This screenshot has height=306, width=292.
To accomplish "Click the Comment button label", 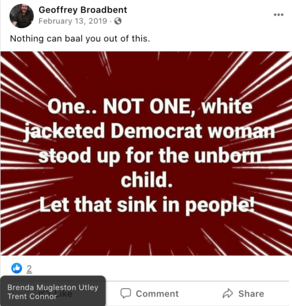I will coord(157,294).
